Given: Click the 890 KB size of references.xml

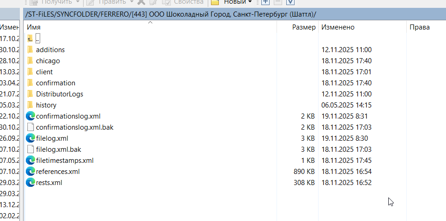Looking at the screenshot, I should pos(304,172).
